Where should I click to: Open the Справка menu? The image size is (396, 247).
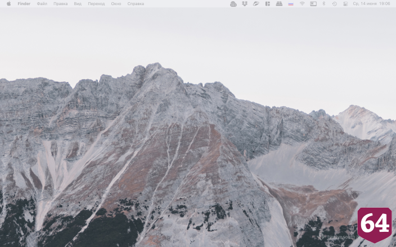136,3
